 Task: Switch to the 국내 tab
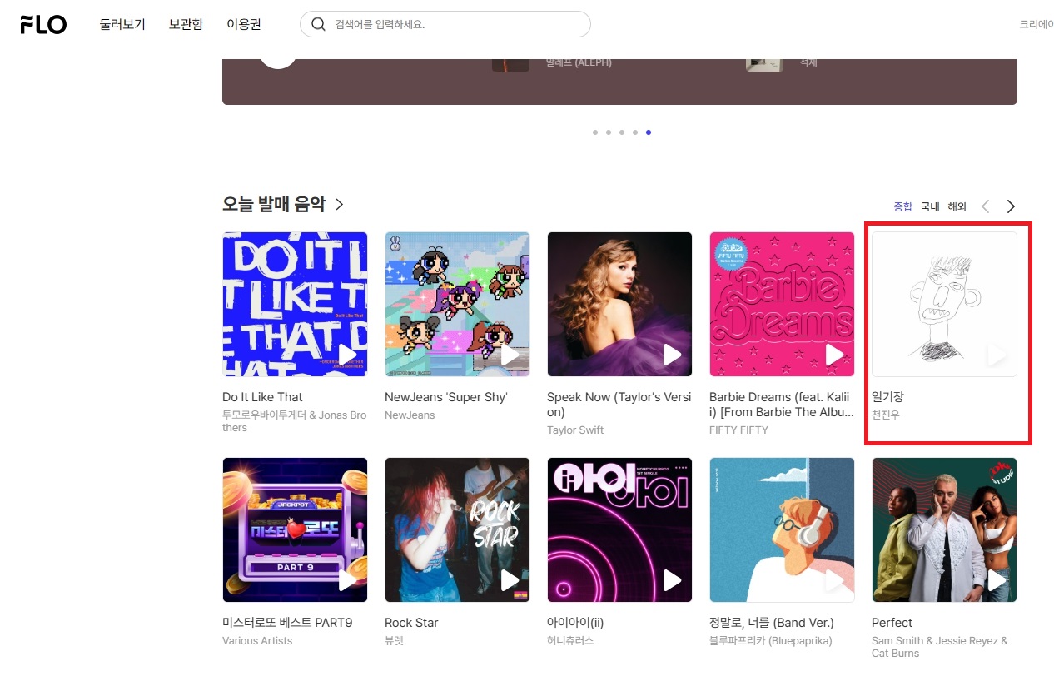point(930,206)
